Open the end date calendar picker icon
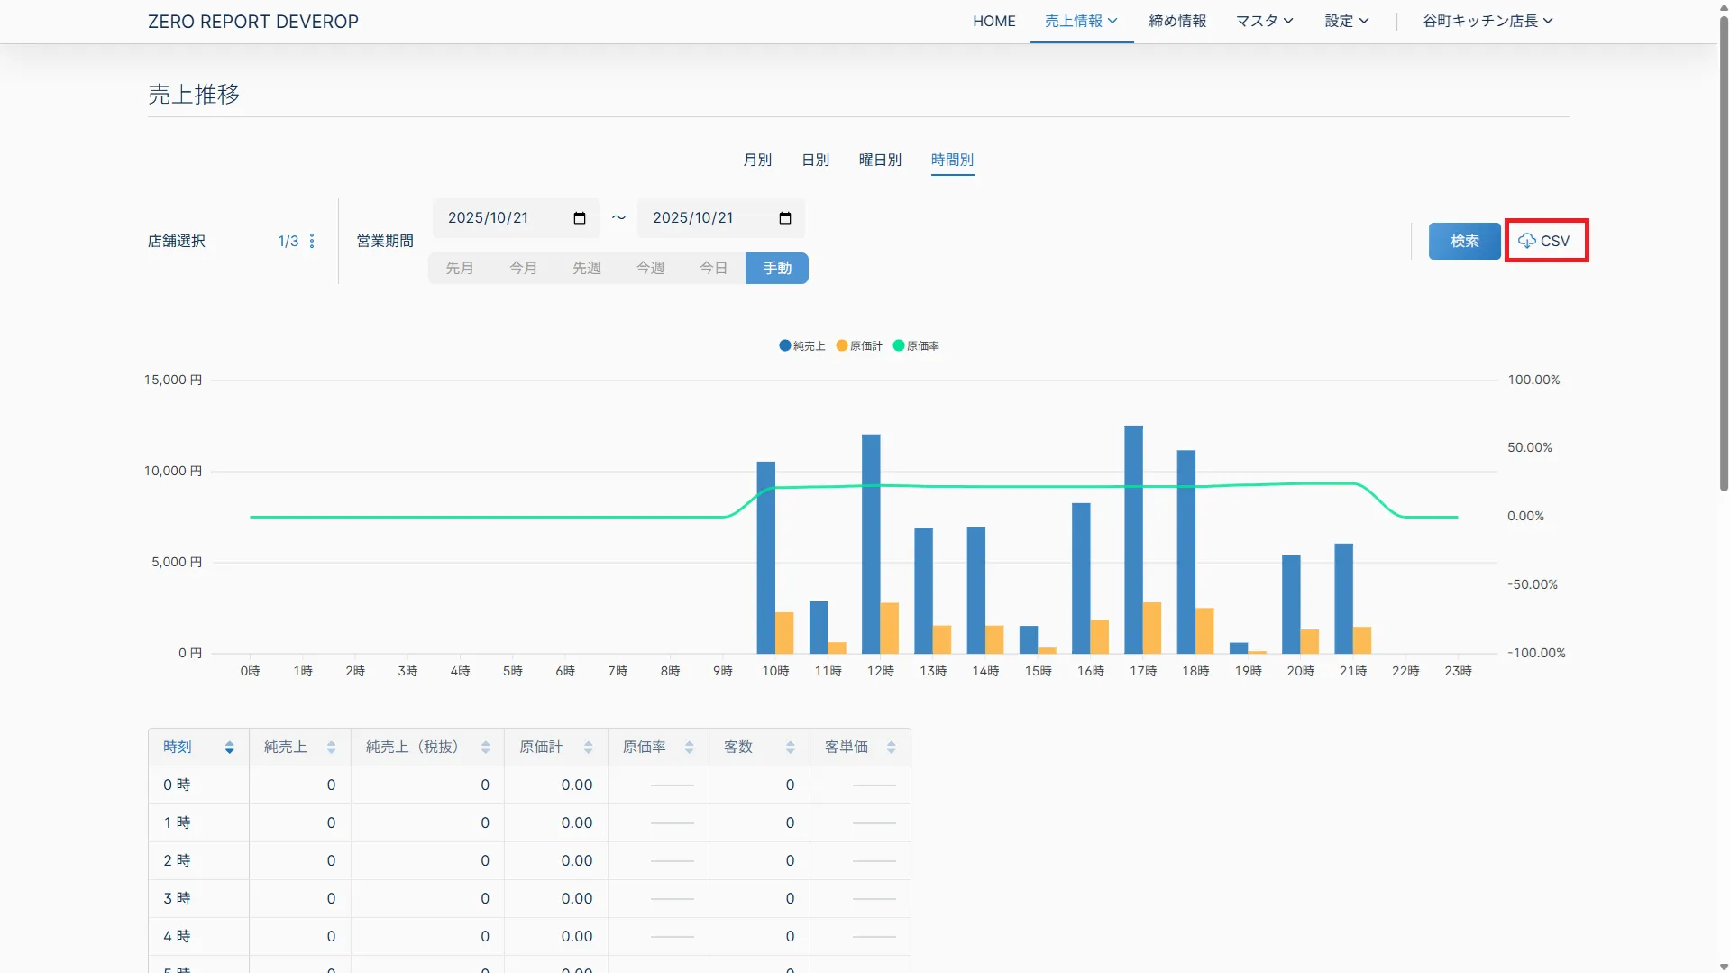Viewport: 1730px width, 973px height. click(784, 218)
